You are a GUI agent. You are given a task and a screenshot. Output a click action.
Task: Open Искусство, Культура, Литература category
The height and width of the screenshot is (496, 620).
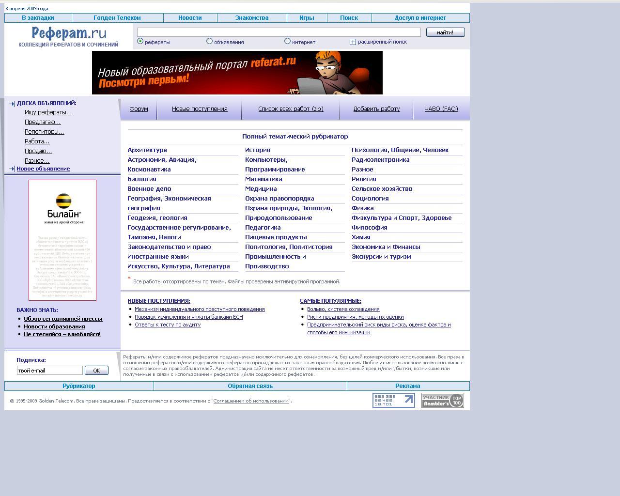(x=179, y=266)
